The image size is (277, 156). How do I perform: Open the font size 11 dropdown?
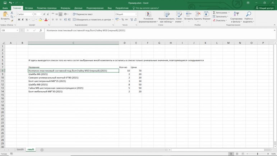point(41,14)
